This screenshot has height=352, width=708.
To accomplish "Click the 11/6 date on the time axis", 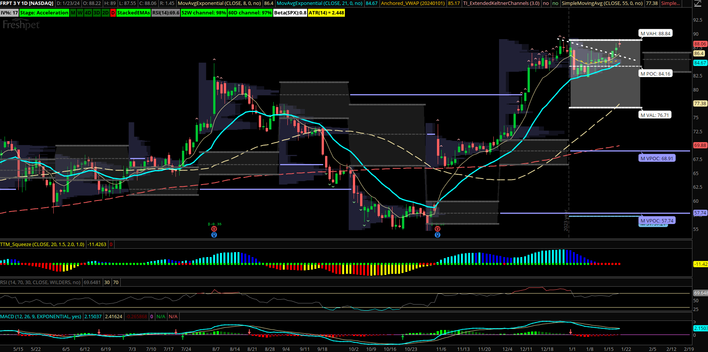I will point(441,349).
